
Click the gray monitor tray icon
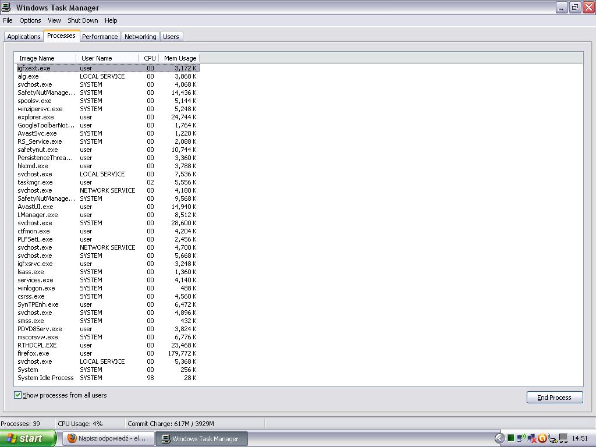pyautogui.click(x=563, y=438)
